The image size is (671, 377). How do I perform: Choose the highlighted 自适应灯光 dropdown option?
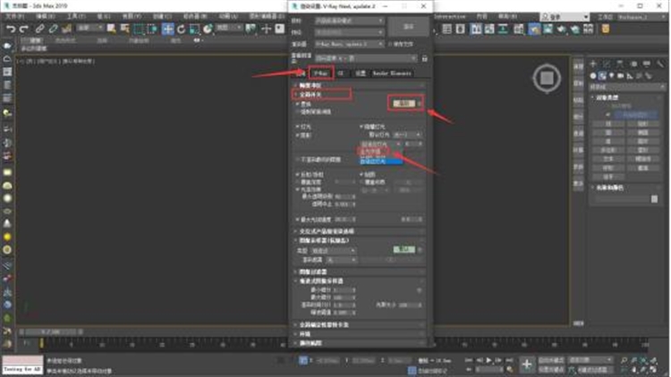381,162
